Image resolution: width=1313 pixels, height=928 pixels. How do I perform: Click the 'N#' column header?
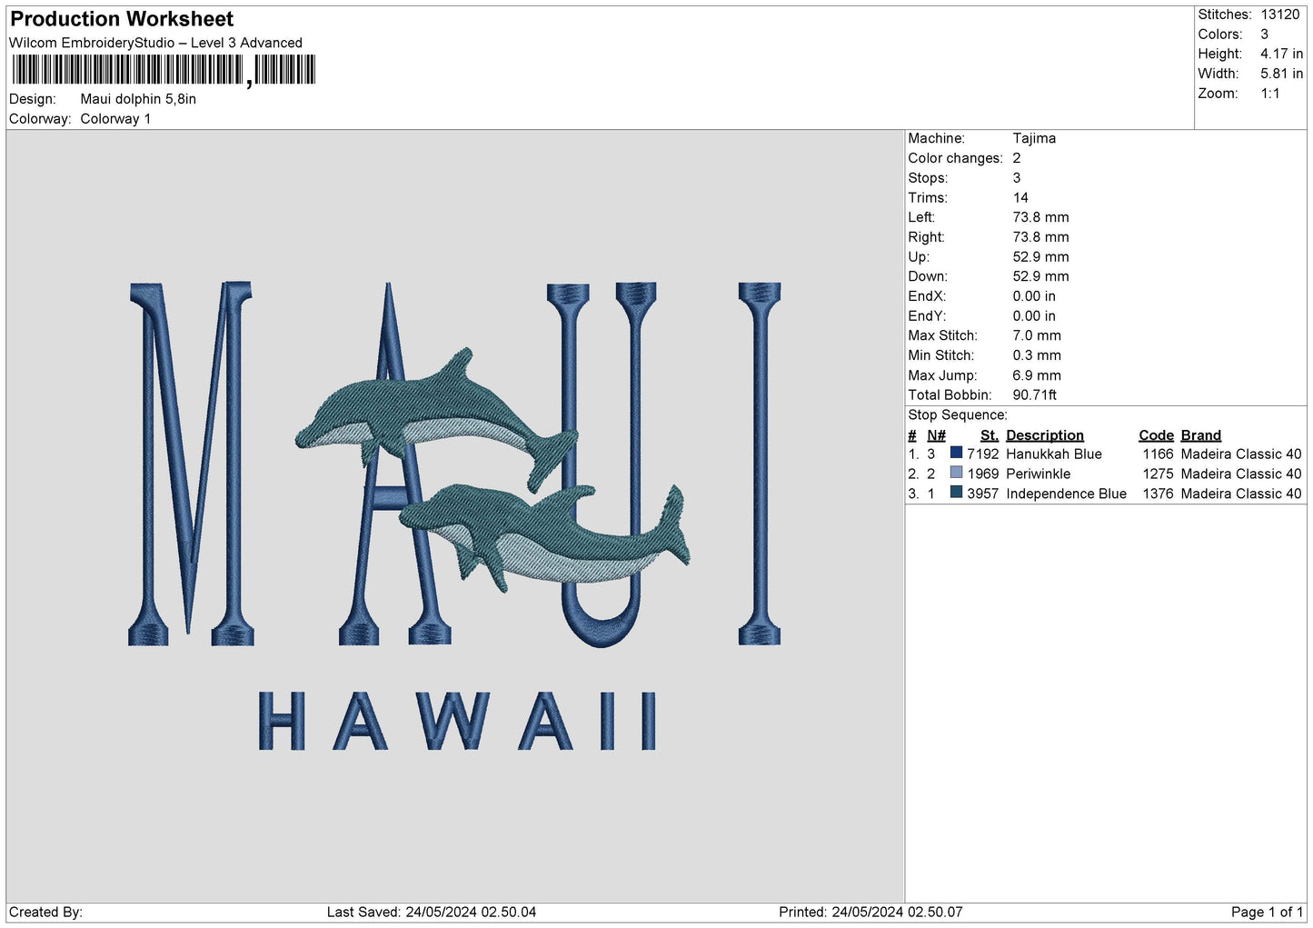coord(936,435)
